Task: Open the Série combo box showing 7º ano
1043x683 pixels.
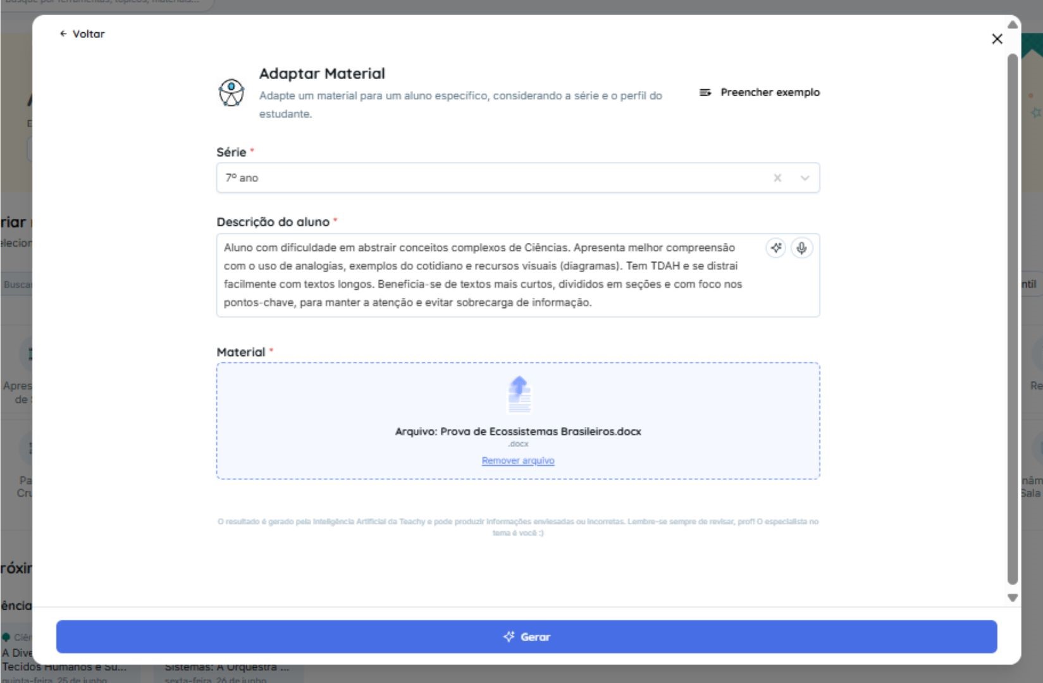Action: [x=517, y=178]
